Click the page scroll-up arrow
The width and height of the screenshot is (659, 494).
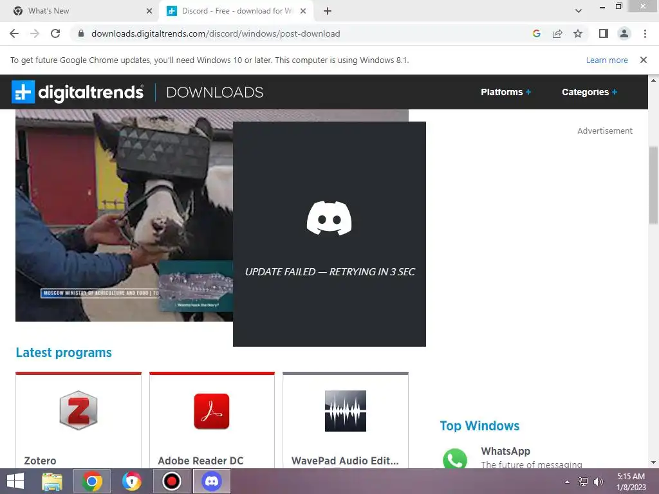pos(653,80)
